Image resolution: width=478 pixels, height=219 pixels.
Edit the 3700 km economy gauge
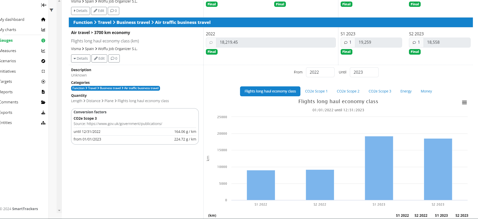99,58
